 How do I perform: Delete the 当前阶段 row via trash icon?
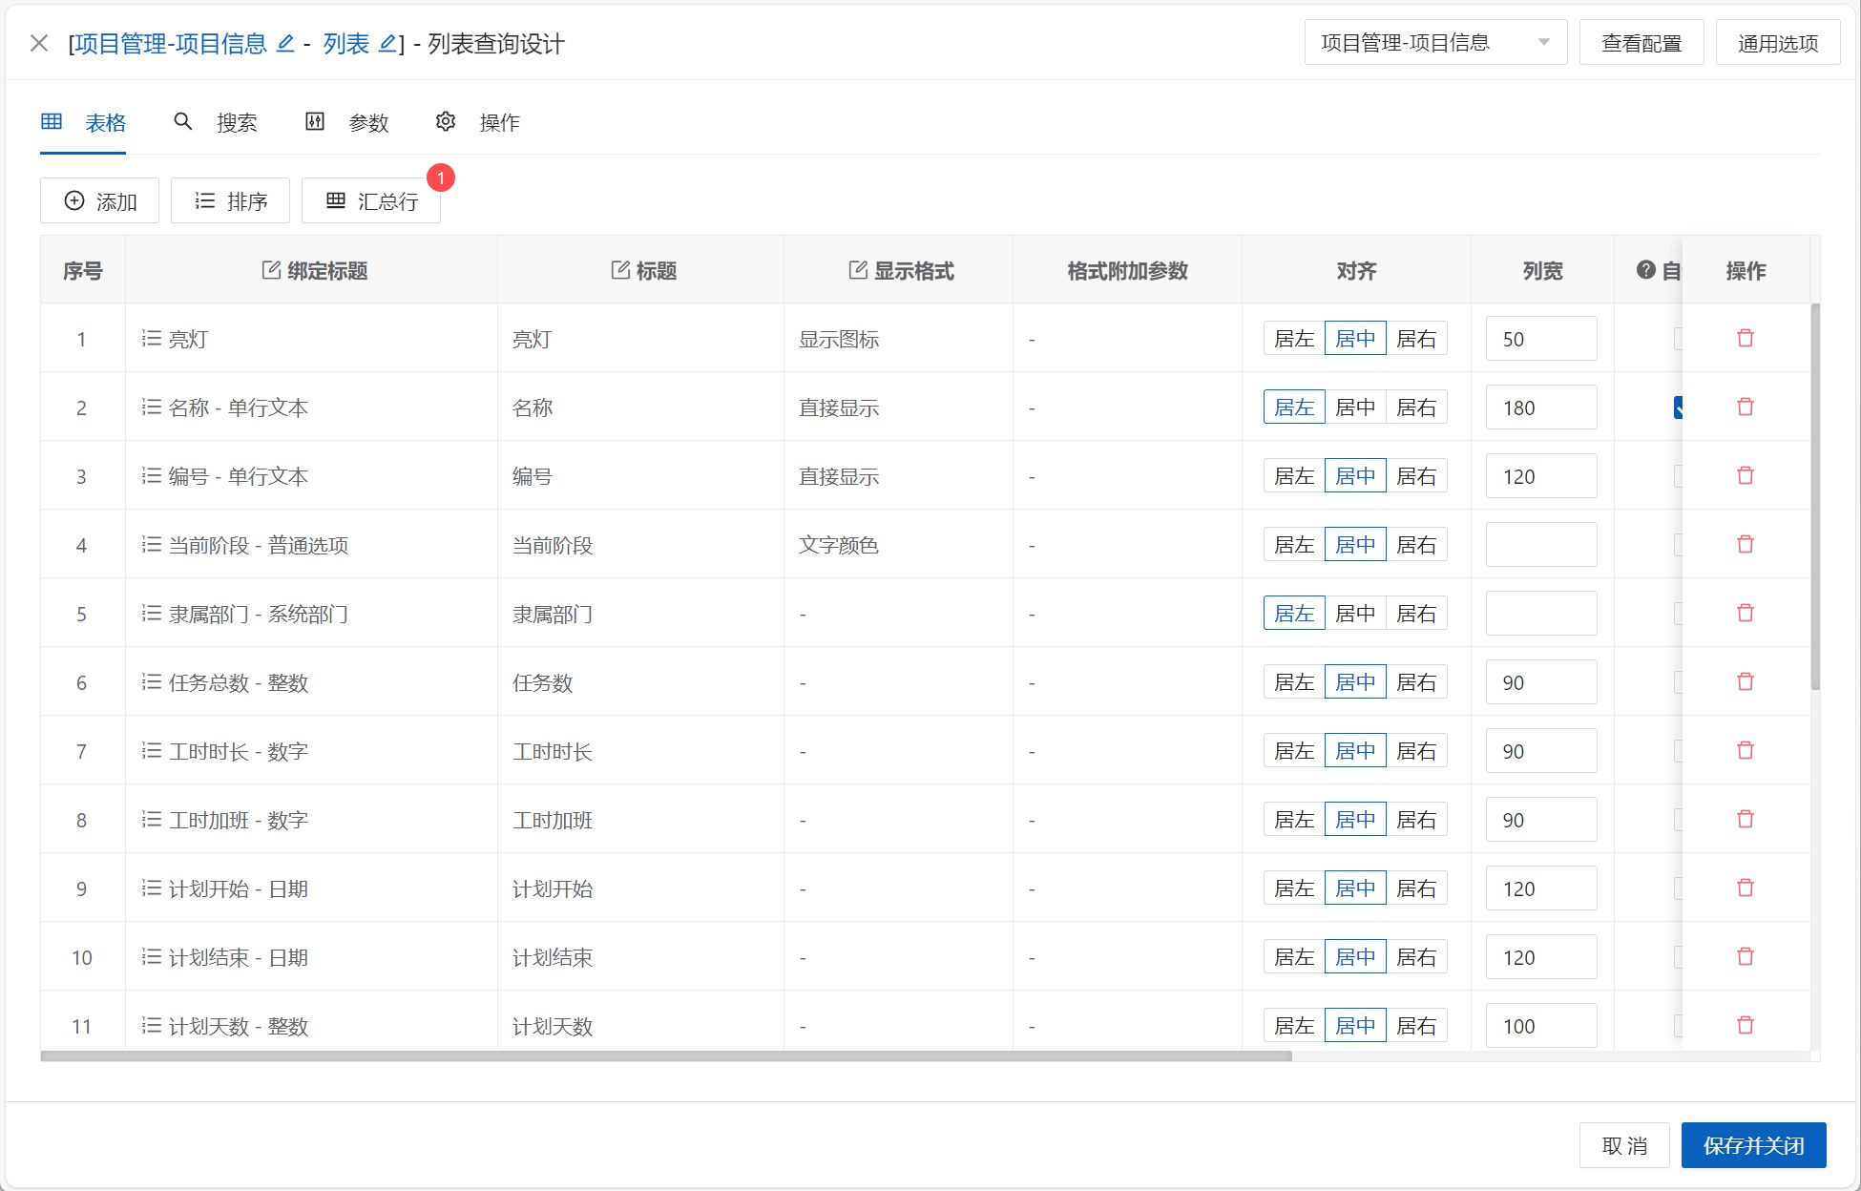(1746, 545)
